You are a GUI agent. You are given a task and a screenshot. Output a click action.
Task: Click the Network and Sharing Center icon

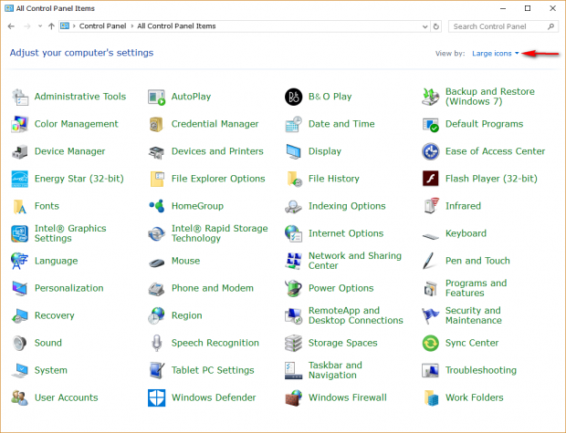293,261
